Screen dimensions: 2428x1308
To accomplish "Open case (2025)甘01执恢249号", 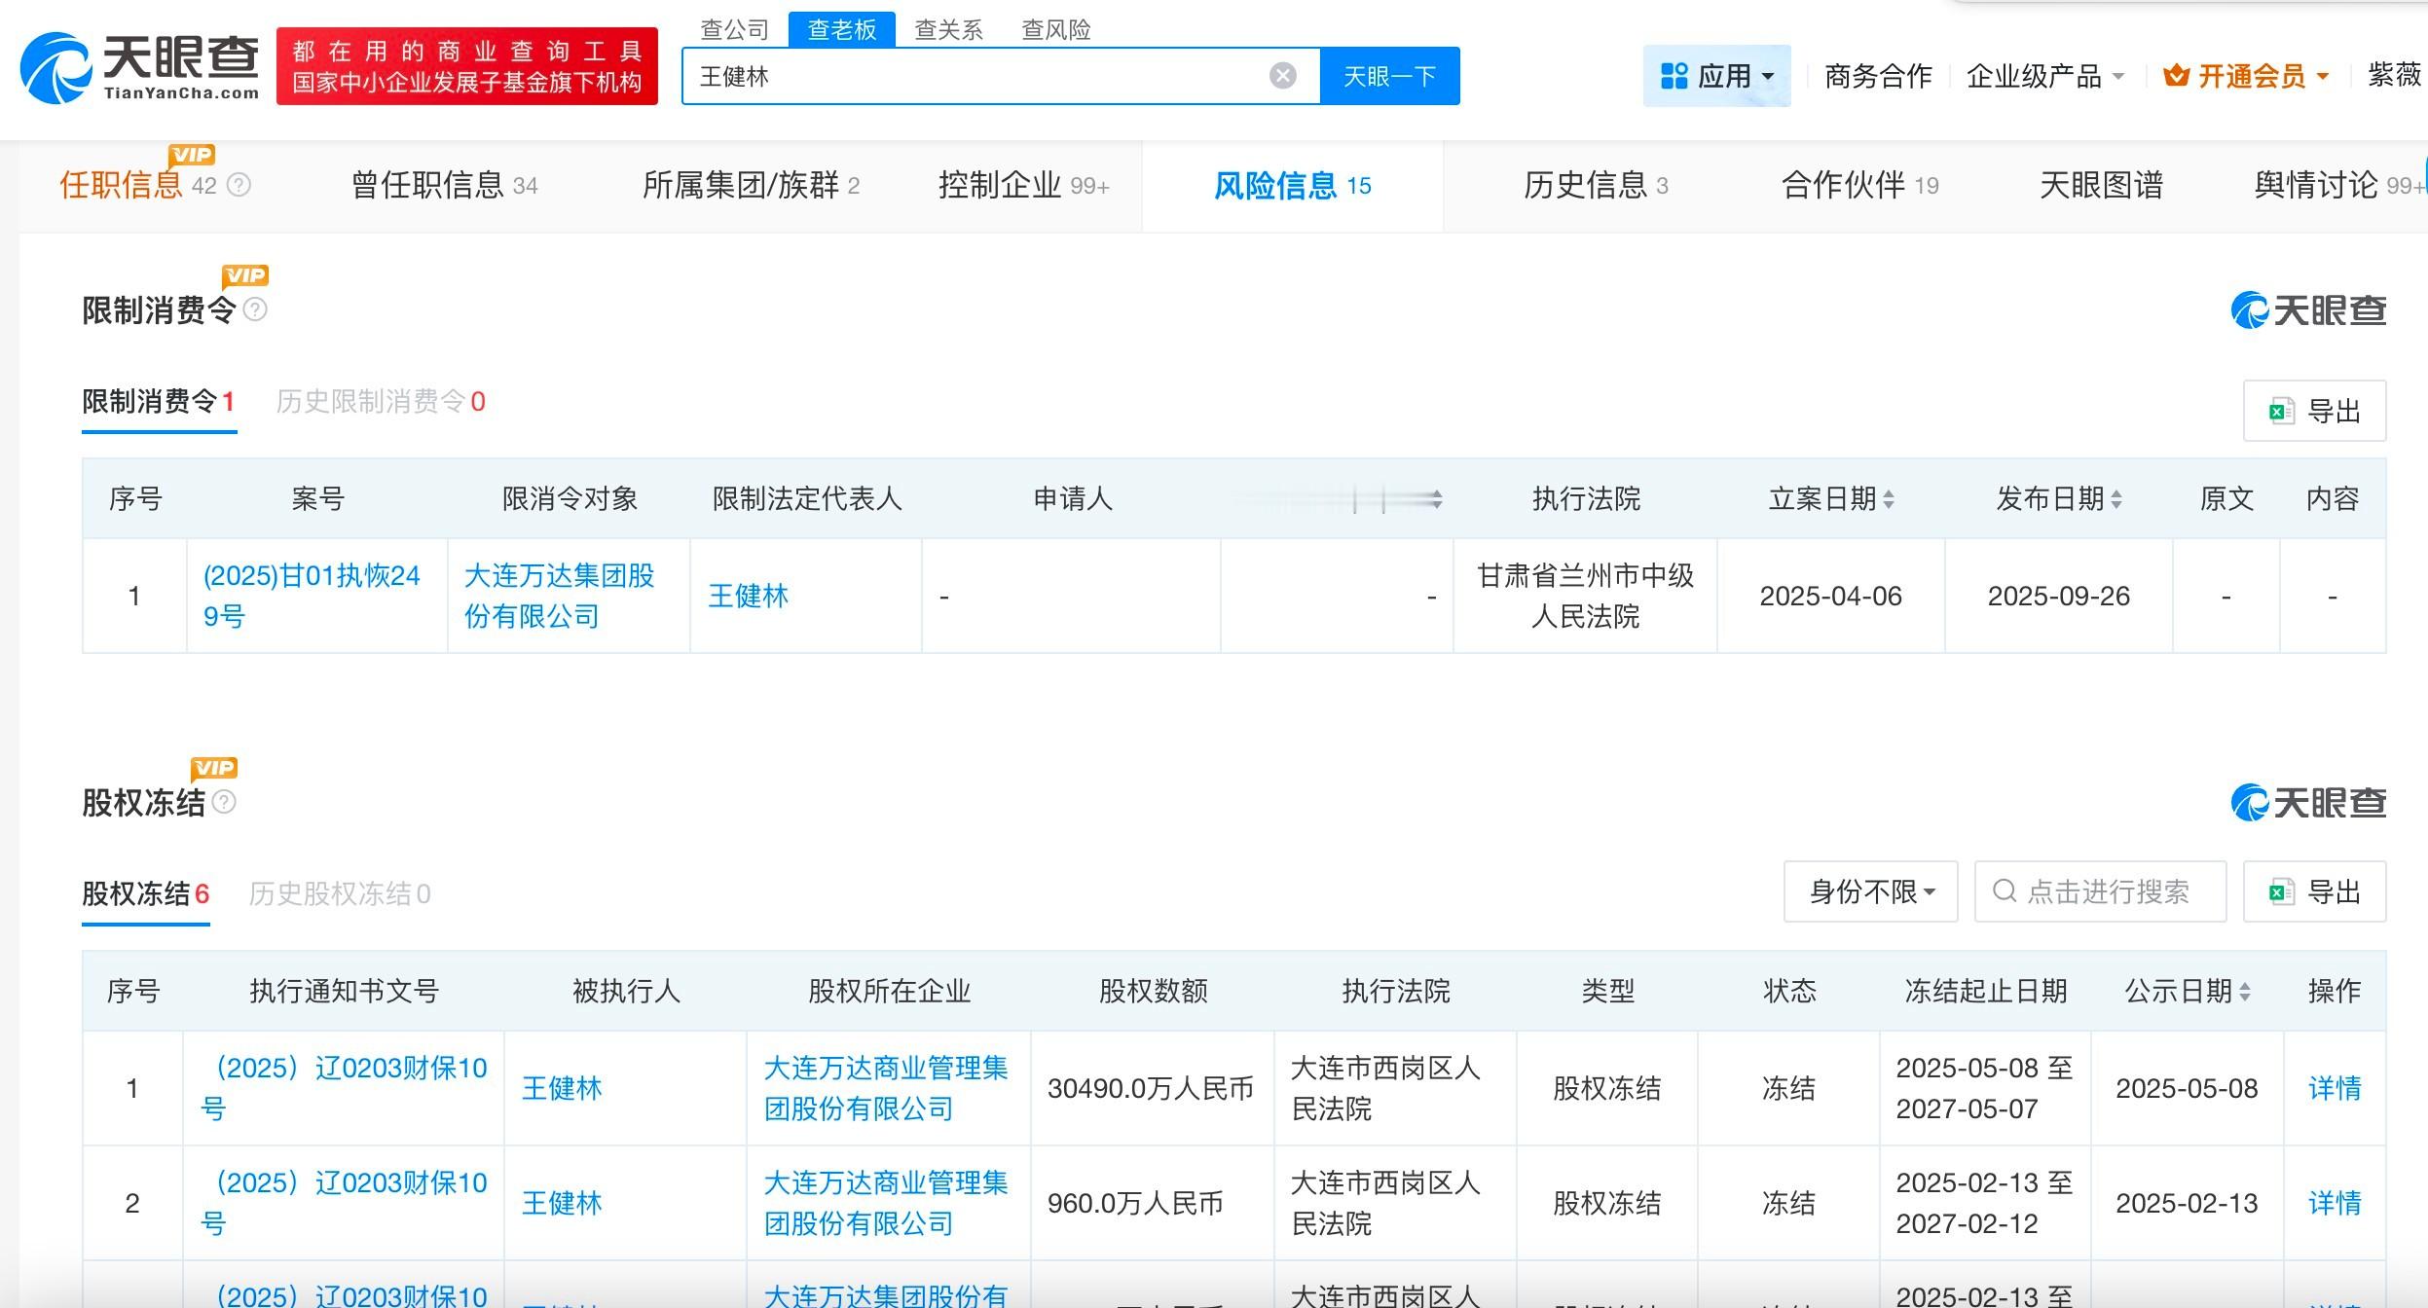I will (312, 596).
